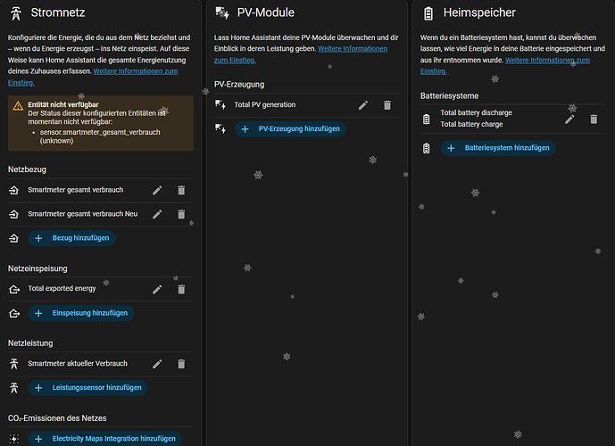The image size is (615, 446).
Task: Click PV-Erzeugung hinzufügen button
Action: [x=290, y=129]
